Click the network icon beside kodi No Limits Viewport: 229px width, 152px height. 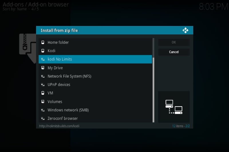43,59
